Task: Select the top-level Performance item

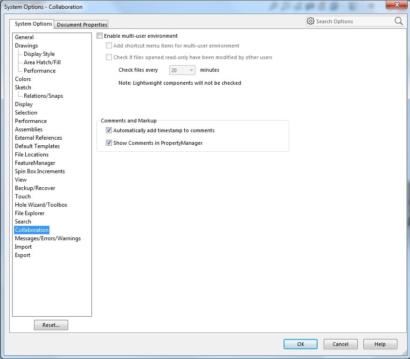Action: 31,121
